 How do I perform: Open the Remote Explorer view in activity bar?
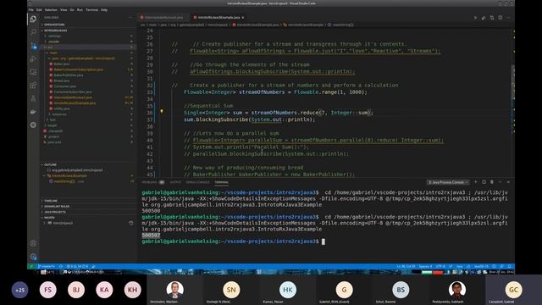pos(33,72)
